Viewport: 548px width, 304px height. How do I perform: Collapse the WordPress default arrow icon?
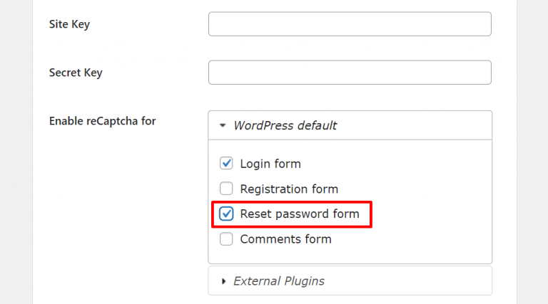pos(223,125)
